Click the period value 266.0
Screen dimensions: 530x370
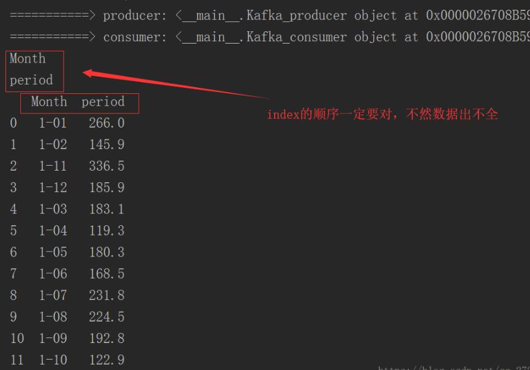[x=106, y=123]
